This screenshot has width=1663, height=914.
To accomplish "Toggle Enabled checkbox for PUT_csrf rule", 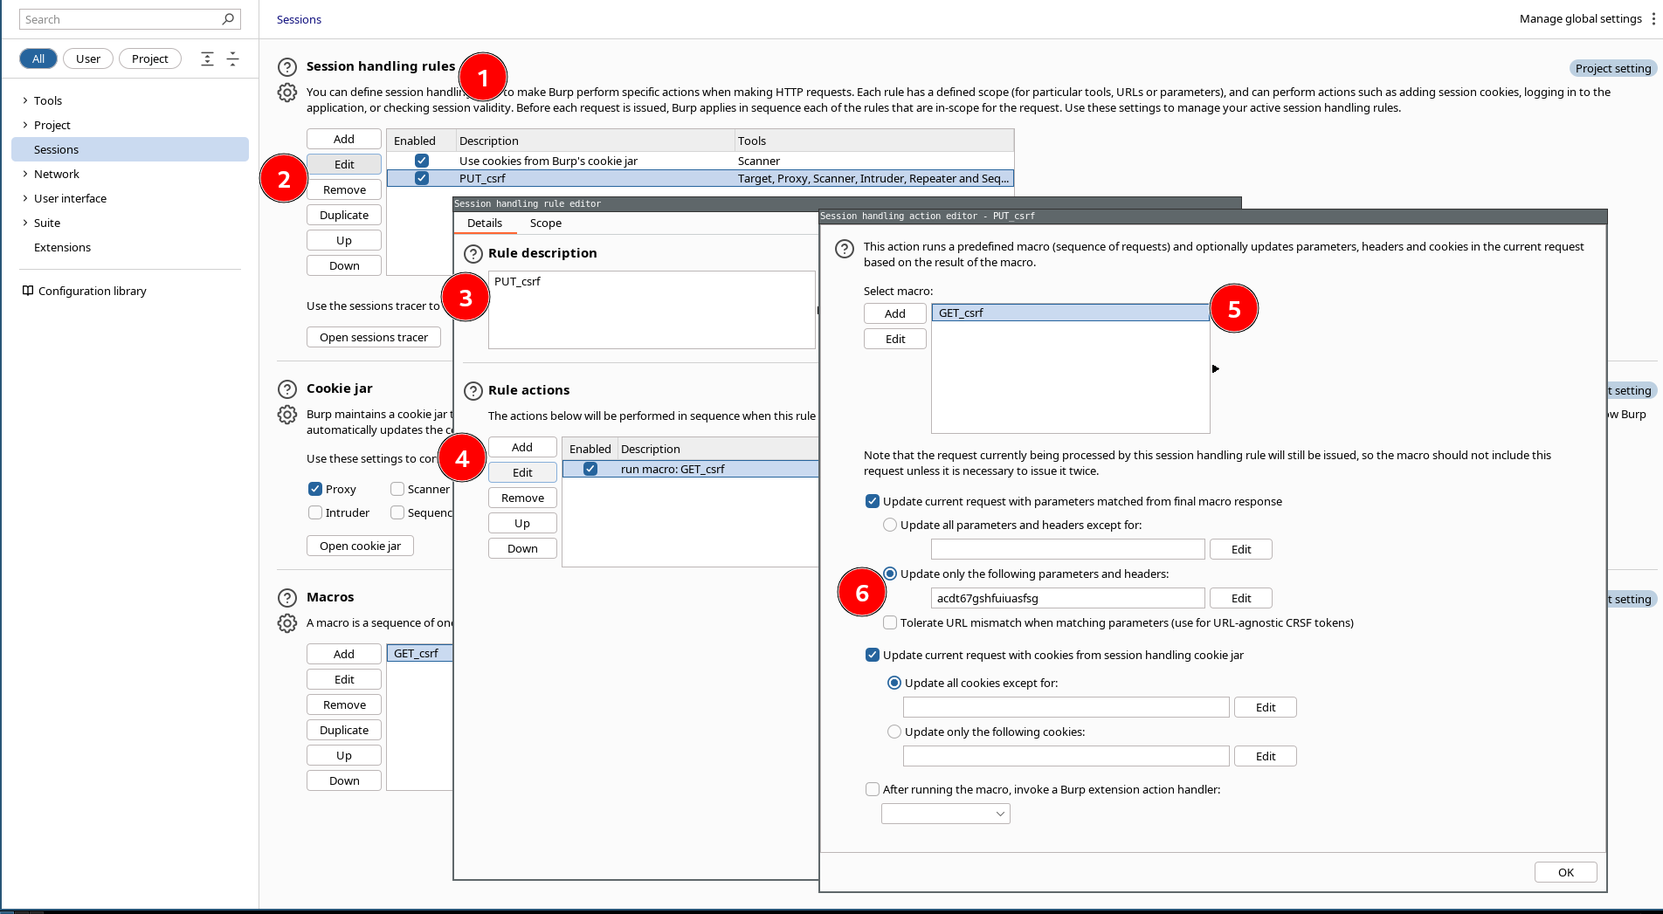I will [x=422, y=178].
